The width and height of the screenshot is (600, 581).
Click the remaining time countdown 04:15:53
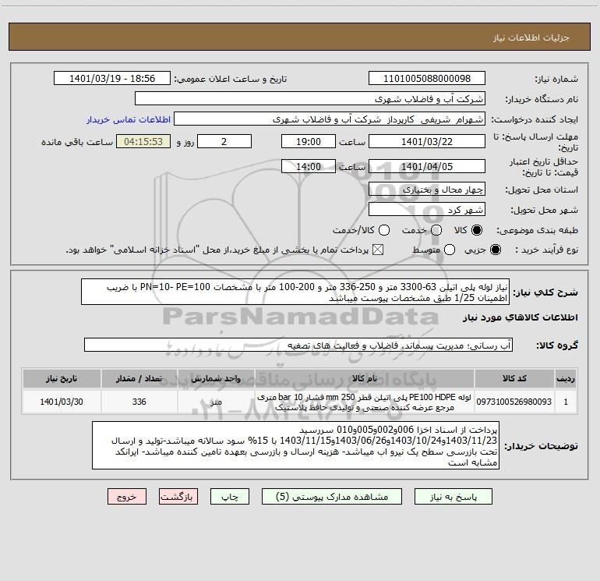(x=143, y=141)
